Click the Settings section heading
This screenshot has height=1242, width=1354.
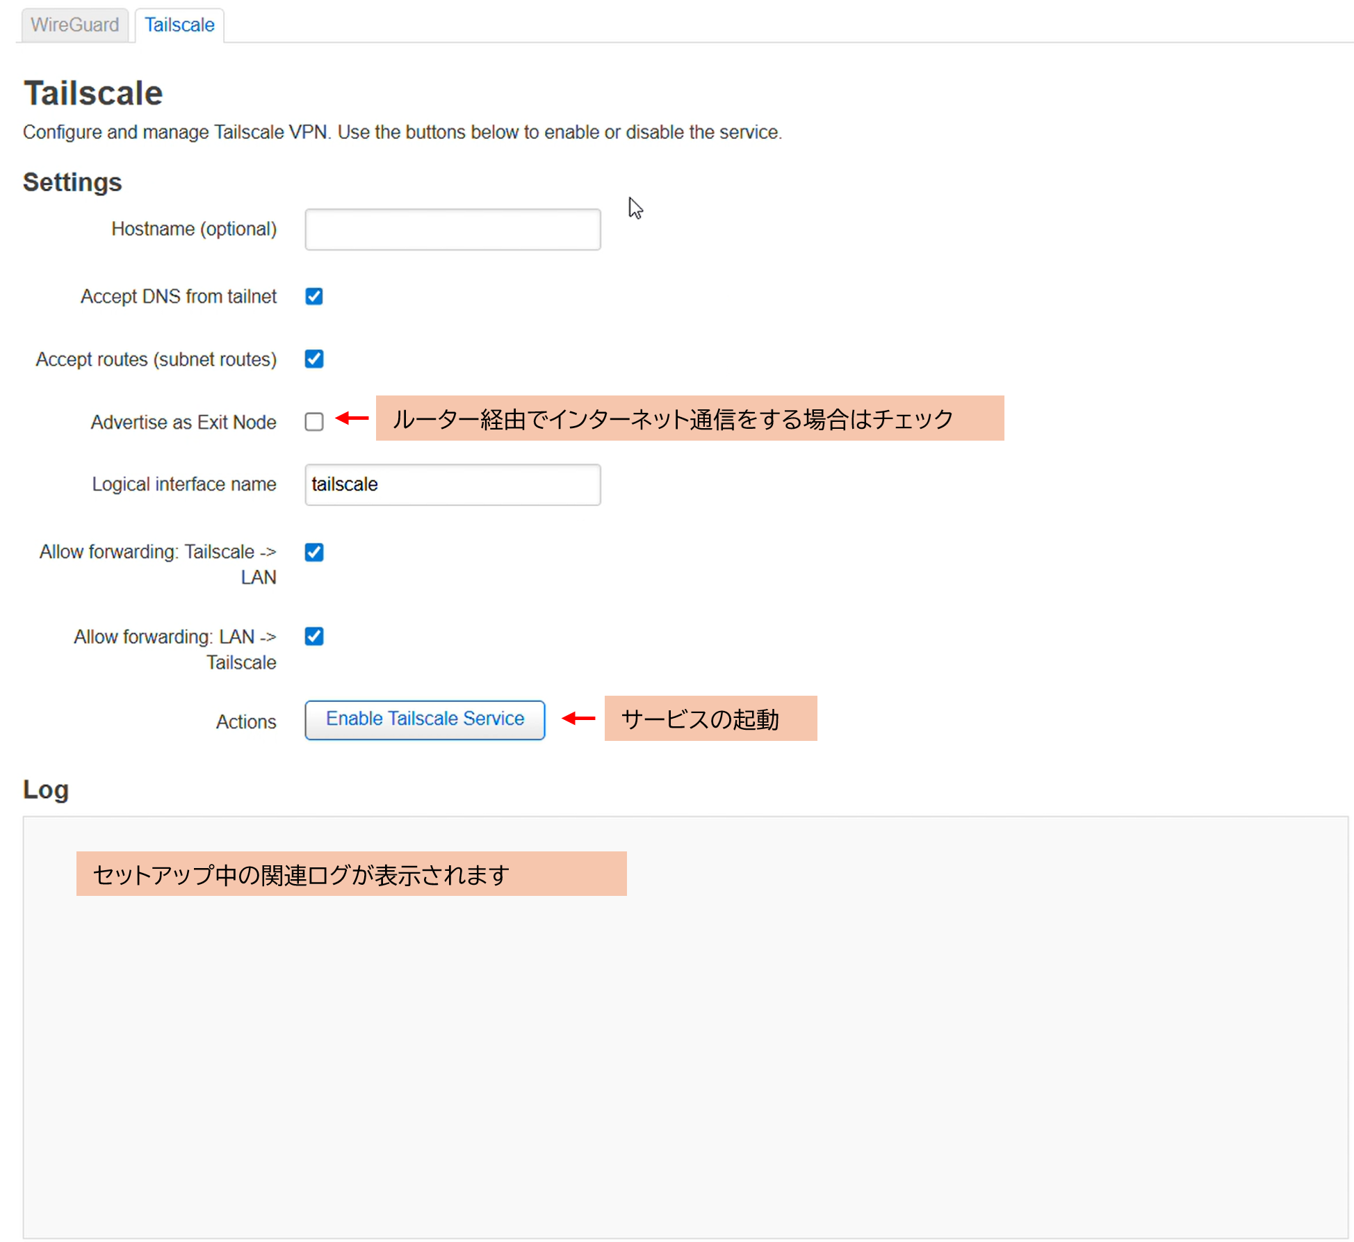(72, 182)
